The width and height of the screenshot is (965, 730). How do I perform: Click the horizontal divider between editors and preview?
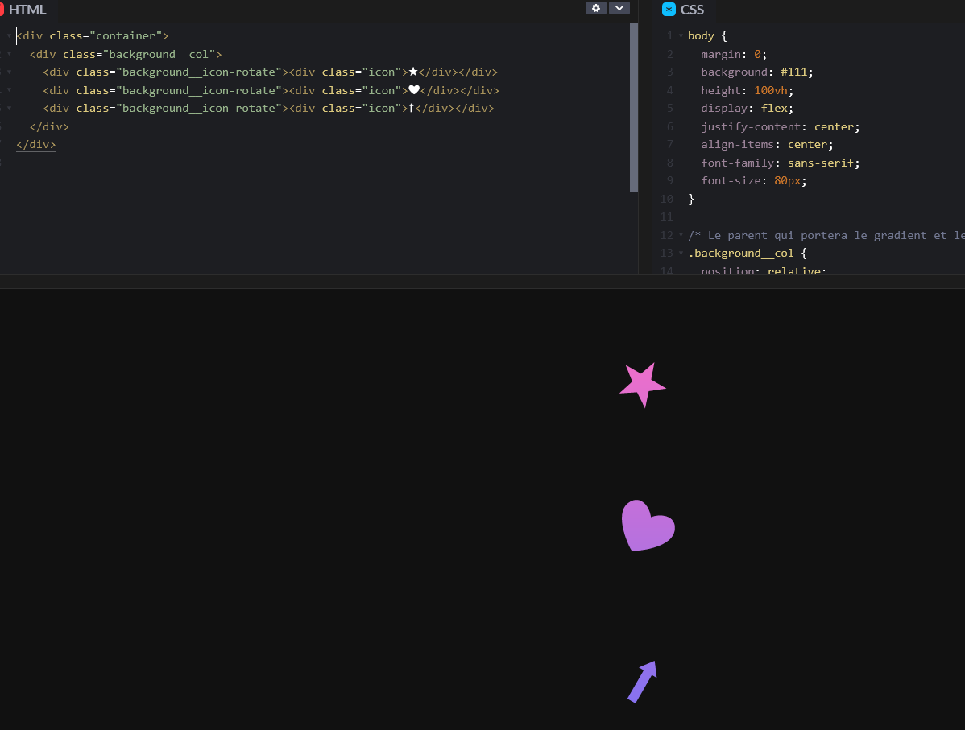point(482,282)
